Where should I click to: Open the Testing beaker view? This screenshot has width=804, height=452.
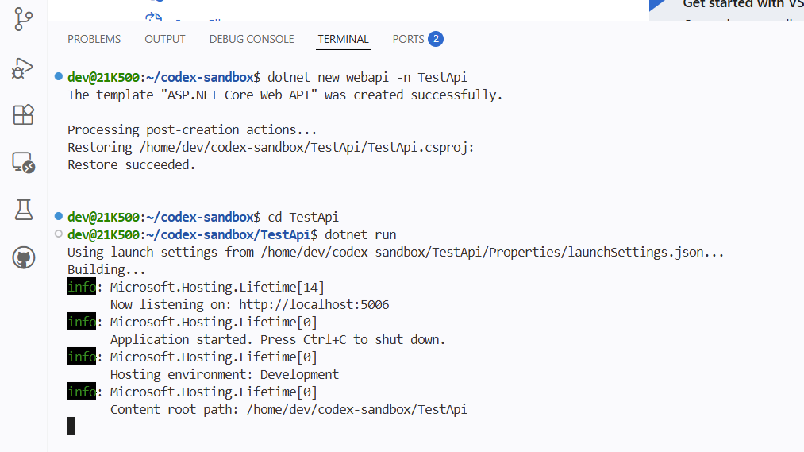click(23, 210)
